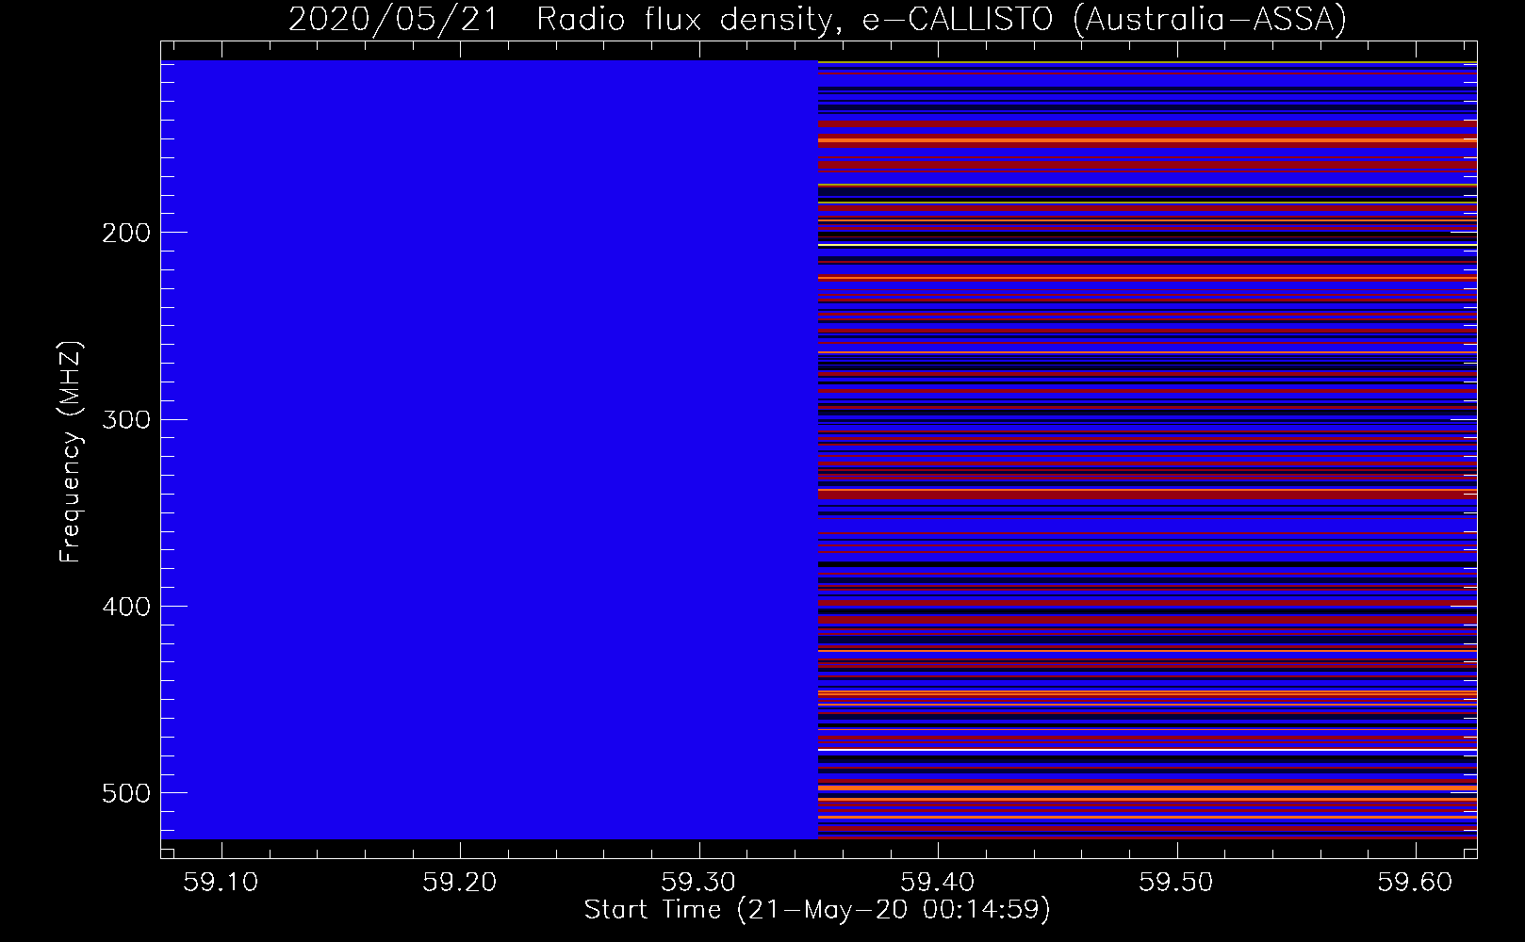Click the 59.20 time tick label

[459, 882]
